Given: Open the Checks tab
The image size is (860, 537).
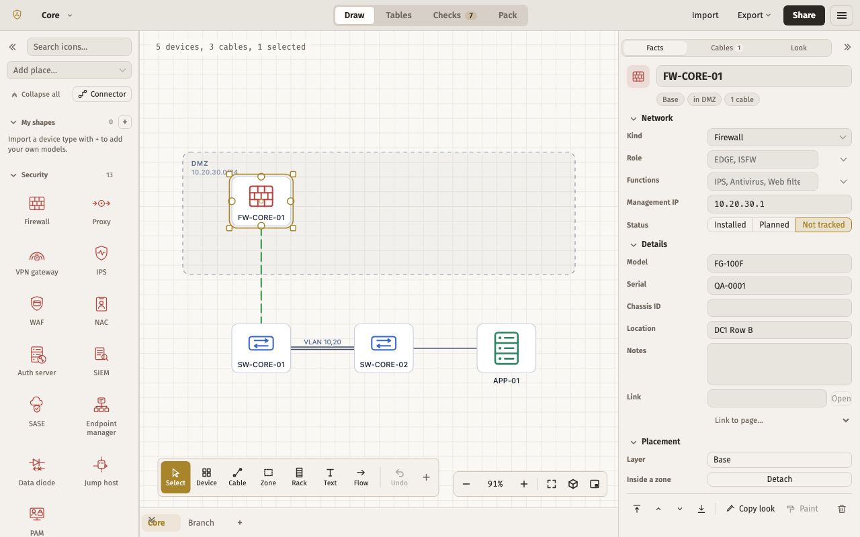Looking at the screenshot, I should tap(454, 15).
